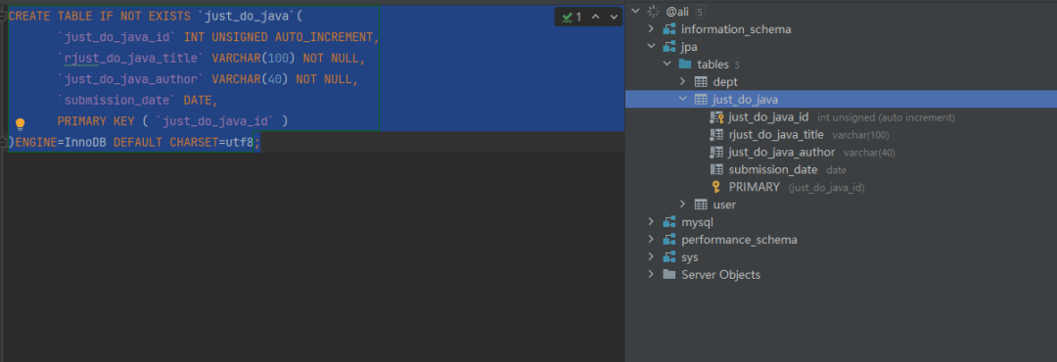The image size is (1057, 362).
Task: Go to previous highlighted problem arrow
Action: [596, 17]
